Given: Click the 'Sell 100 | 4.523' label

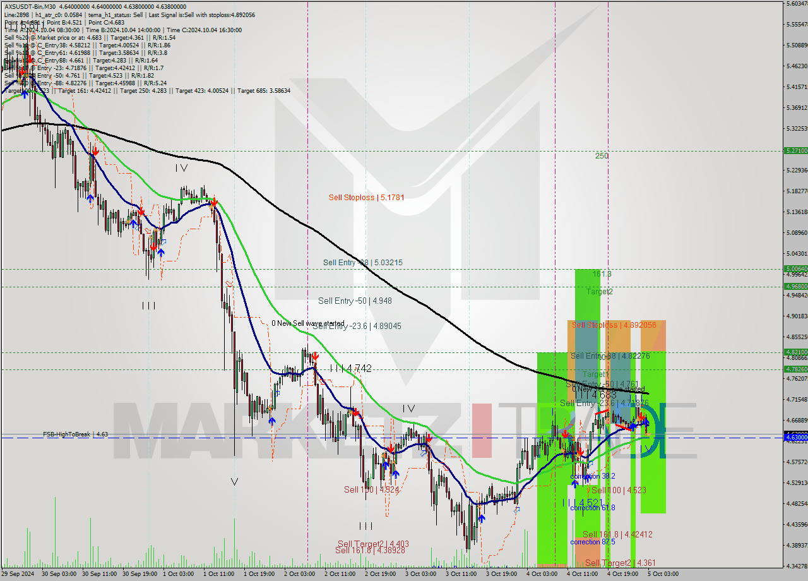Looking at the screenshot, I should tap(619, 490).
